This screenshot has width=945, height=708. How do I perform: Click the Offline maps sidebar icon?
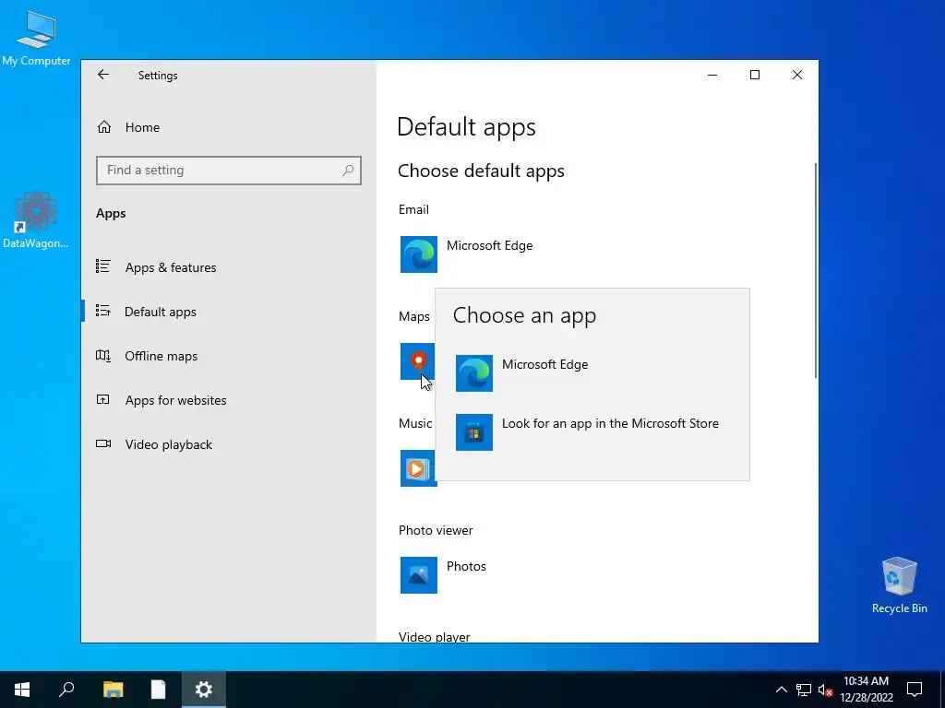(x=103, y=356)
